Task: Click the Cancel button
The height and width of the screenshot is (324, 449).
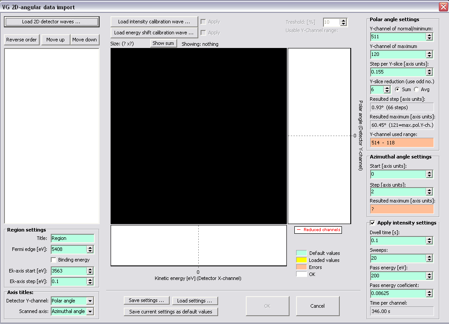Action: [318, 306]
